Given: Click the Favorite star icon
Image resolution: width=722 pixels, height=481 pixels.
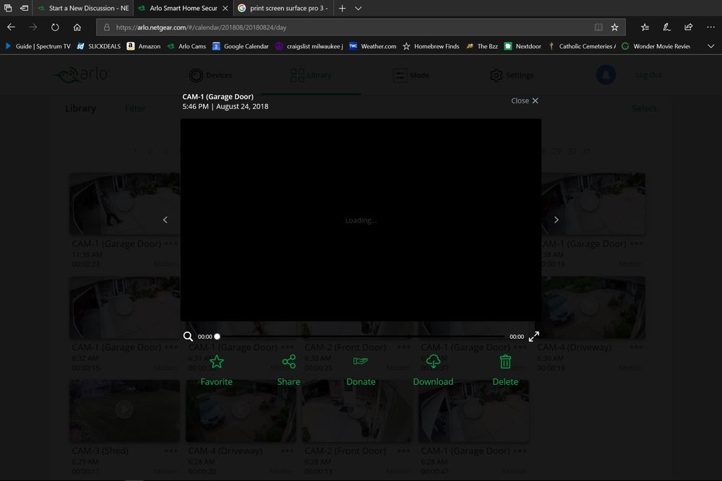Looking at the screenshot, I should tap(216, 362).
